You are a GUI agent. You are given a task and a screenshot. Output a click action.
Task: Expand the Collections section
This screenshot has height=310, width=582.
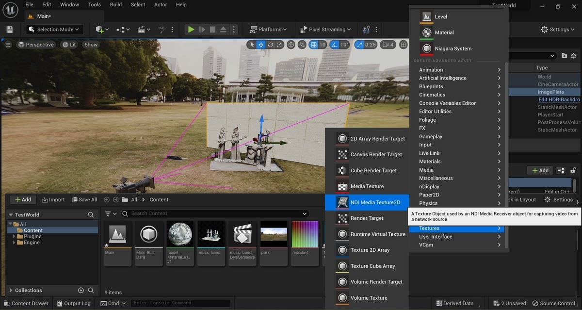click(x=11, y=290)
